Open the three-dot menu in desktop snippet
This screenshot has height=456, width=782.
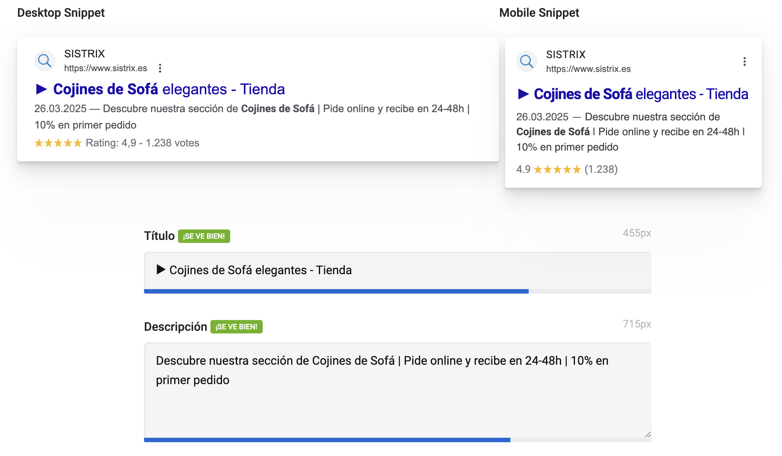(160, 68)
